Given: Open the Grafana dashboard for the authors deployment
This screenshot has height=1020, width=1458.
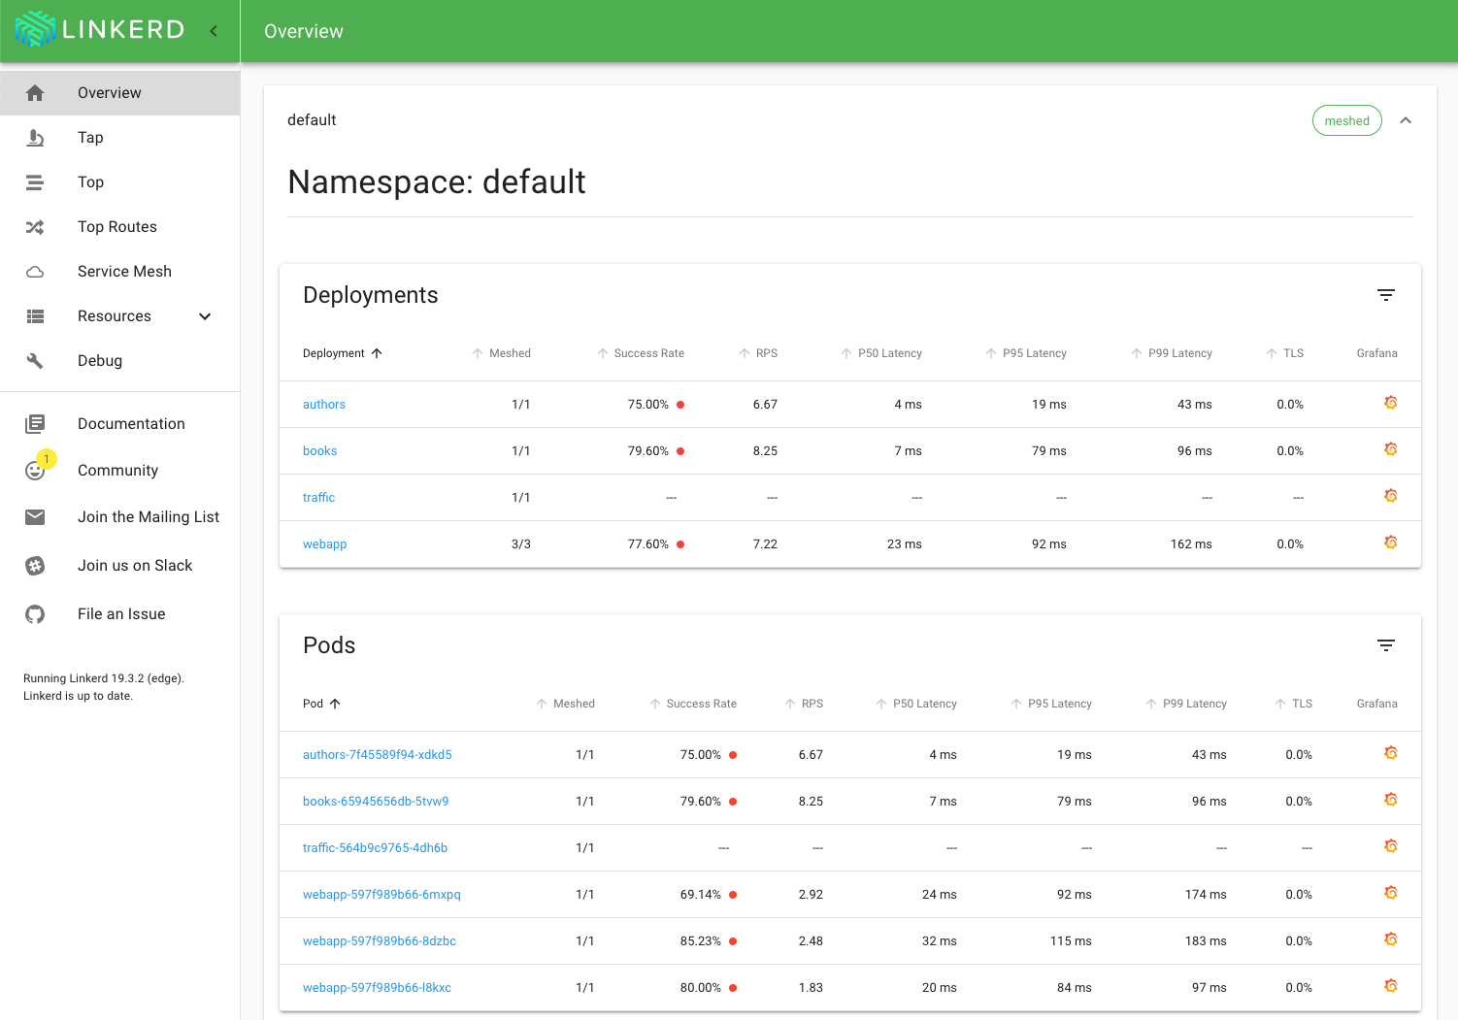Looking at the screenshot, I should click(1391, 401).
